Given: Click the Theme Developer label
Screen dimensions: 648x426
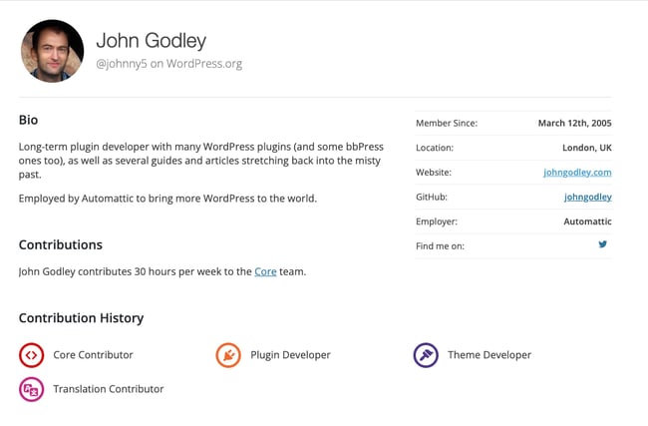Looking at the screenshot, I should coord(489,354).
